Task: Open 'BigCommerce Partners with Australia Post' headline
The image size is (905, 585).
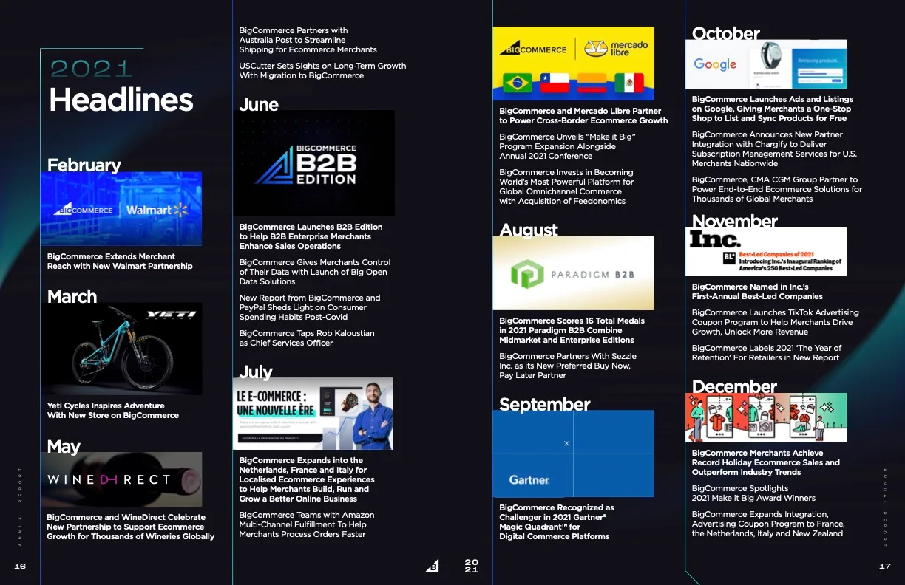Action: click(308, 40)
